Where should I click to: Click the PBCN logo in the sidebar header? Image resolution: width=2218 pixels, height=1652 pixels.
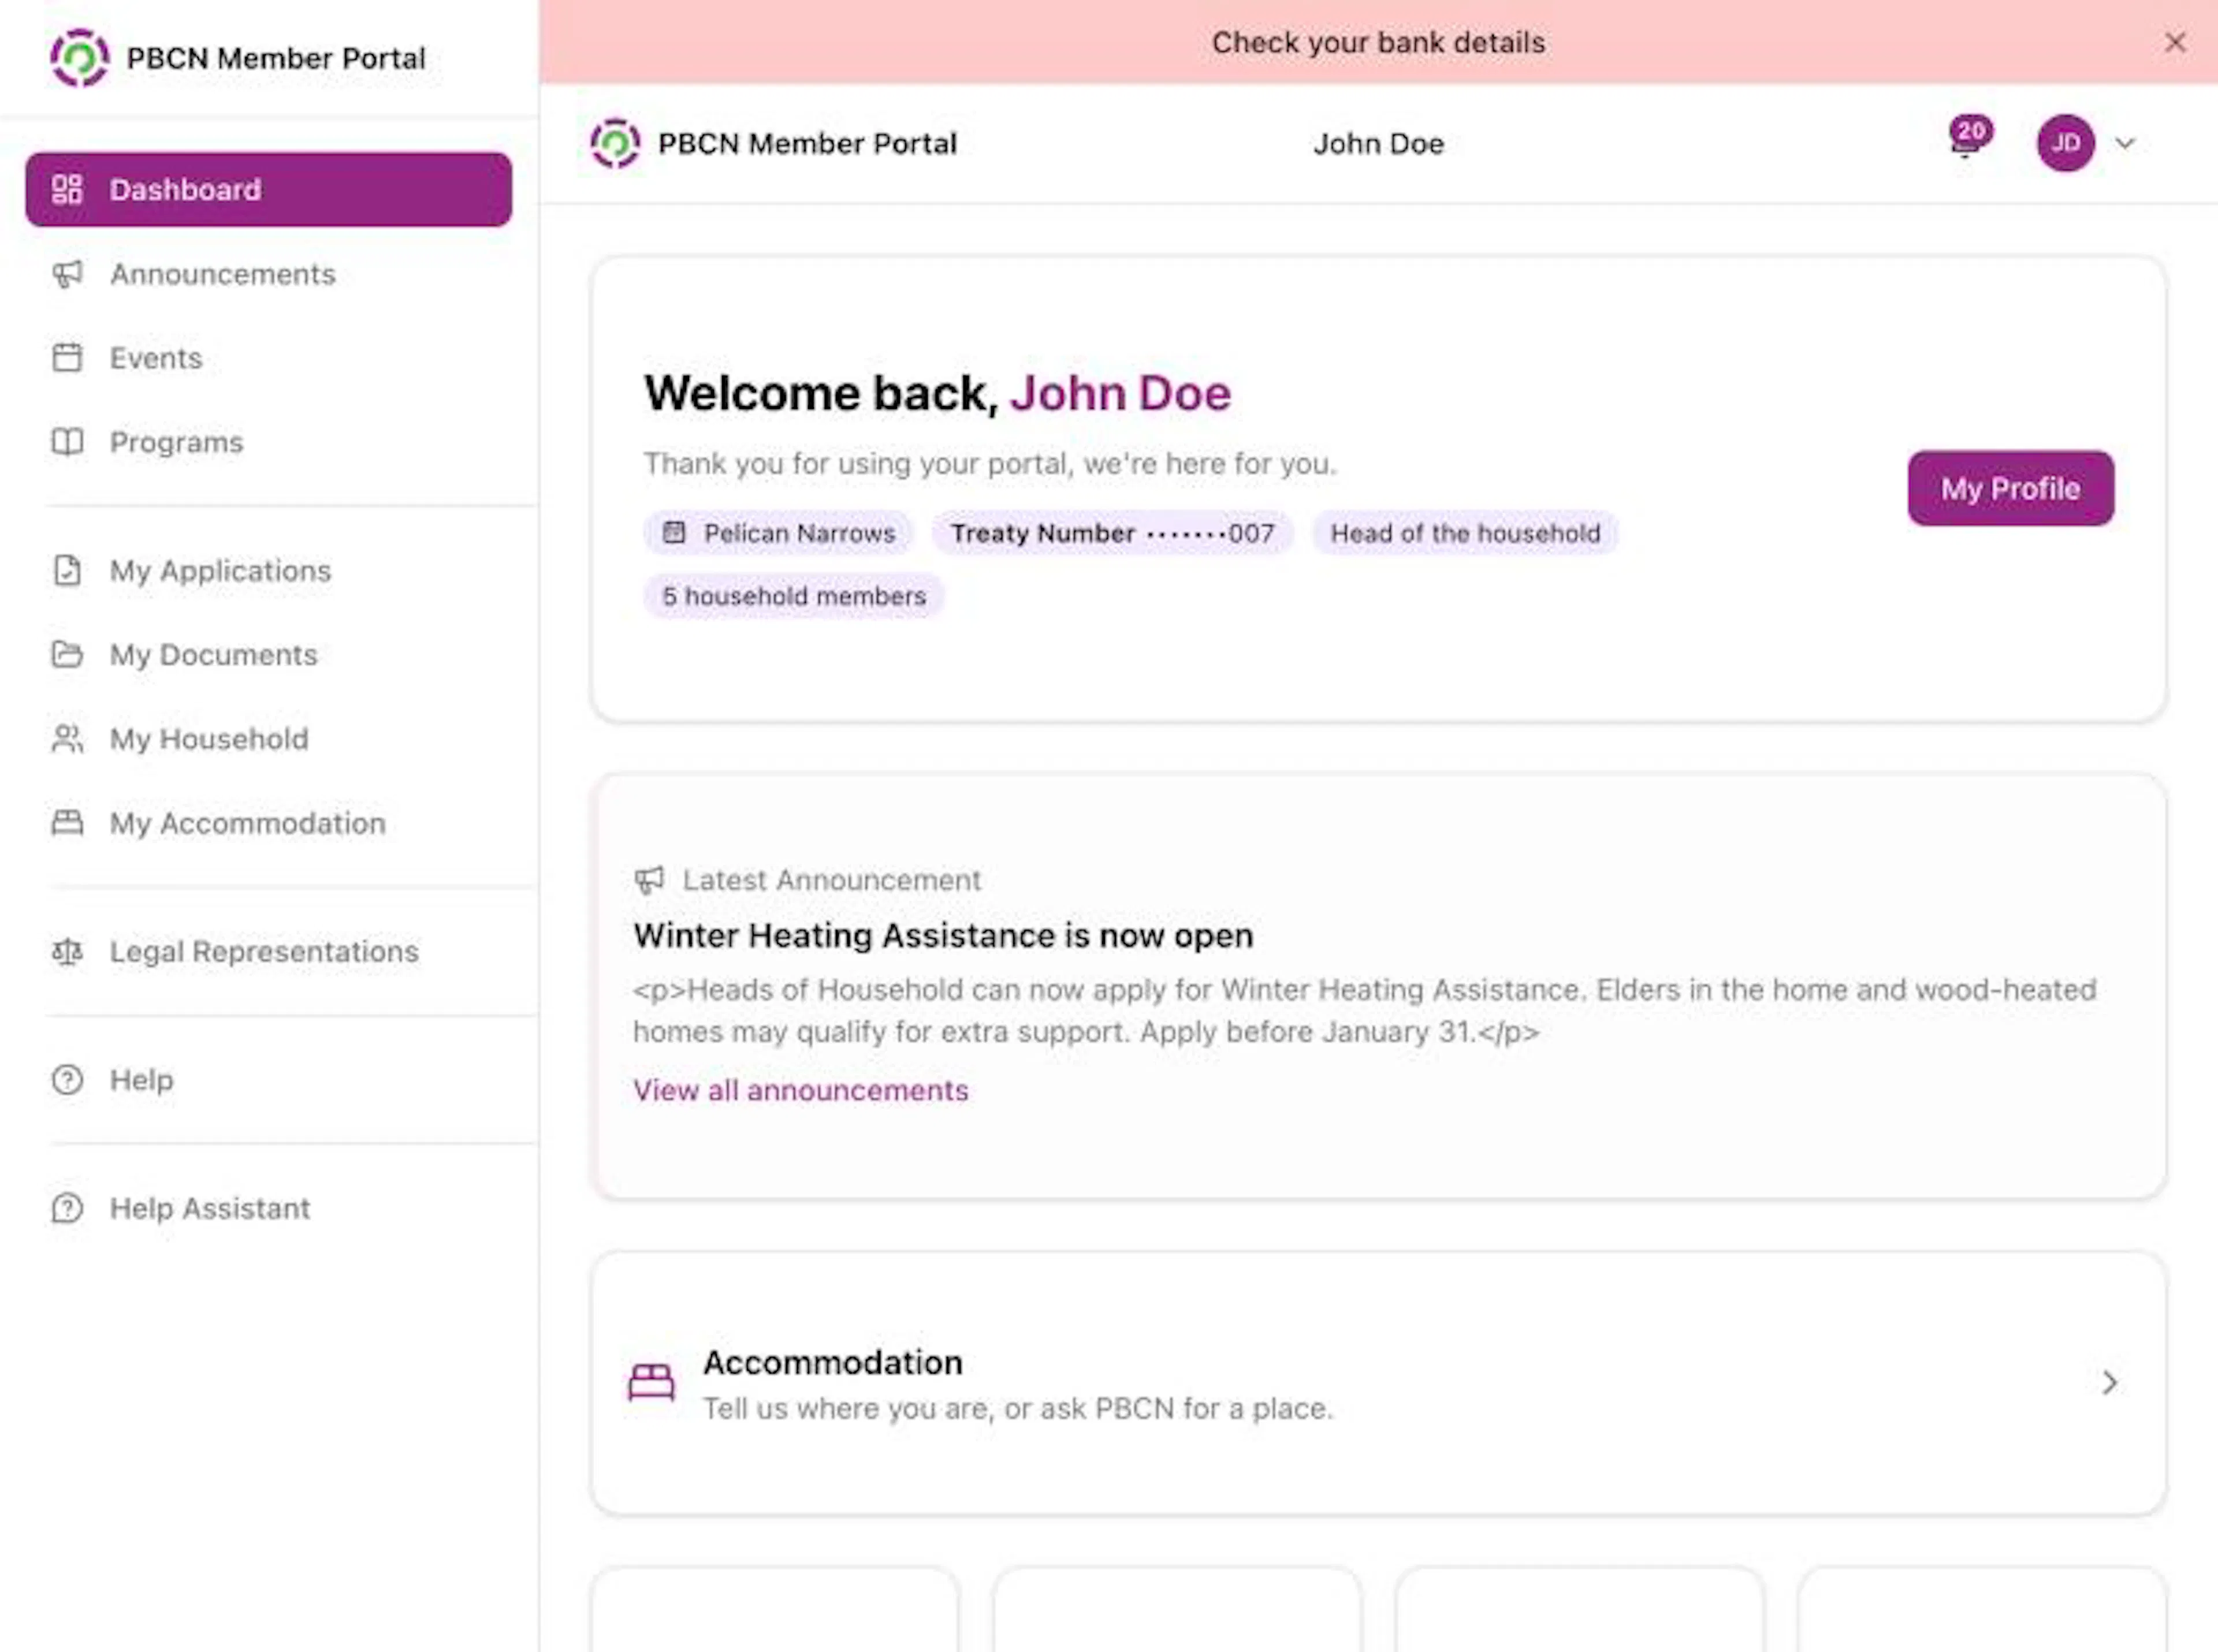80,58
